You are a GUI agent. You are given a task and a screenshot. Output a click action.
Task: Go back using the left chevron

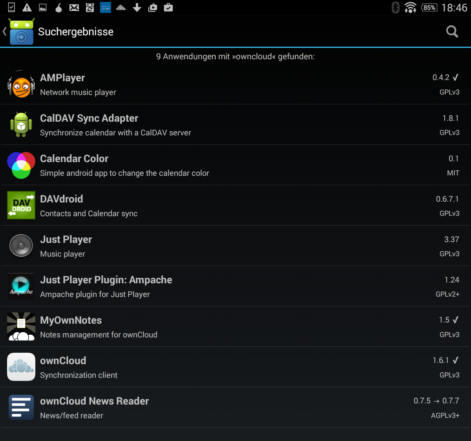point(4,31)
